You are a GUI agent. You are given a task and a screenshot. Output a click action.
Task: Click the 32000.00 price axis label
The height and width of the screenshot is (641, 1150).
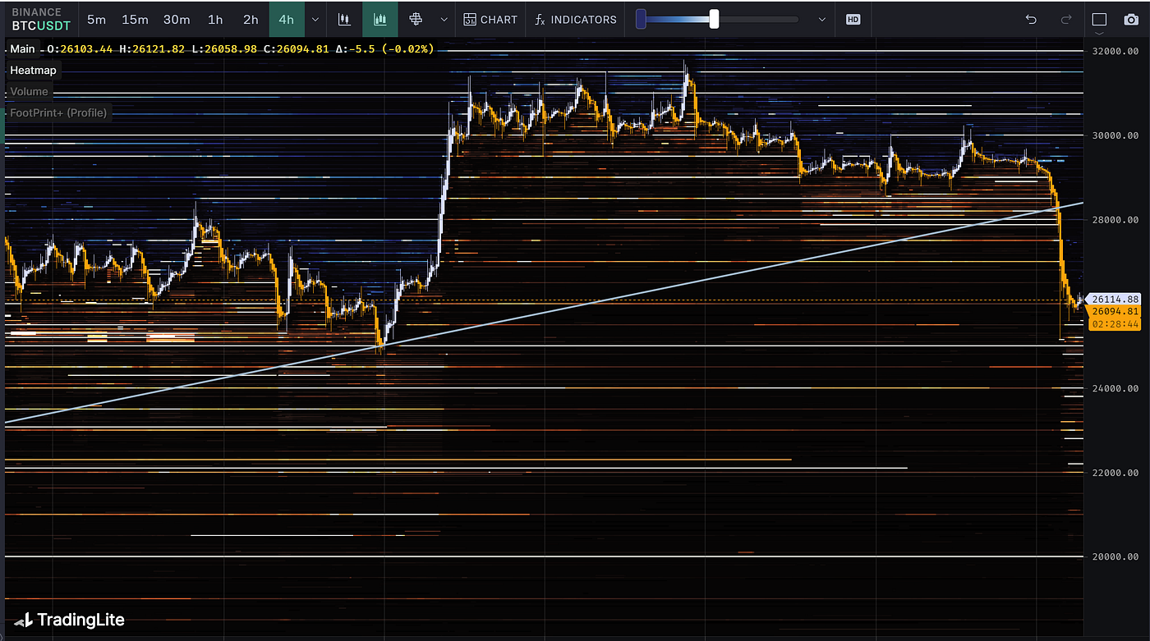point(1115,51)
